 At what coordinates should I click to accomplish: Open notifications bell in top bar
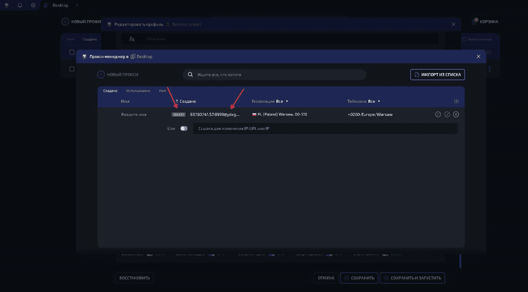(x=20, y=5)
